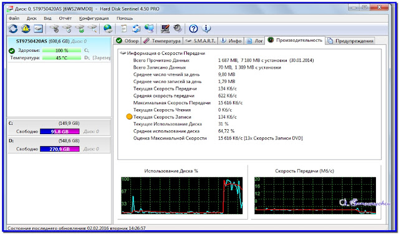
Task: Maximize the Hard Disk Sentinel window
Action: (x=365, y=7)
